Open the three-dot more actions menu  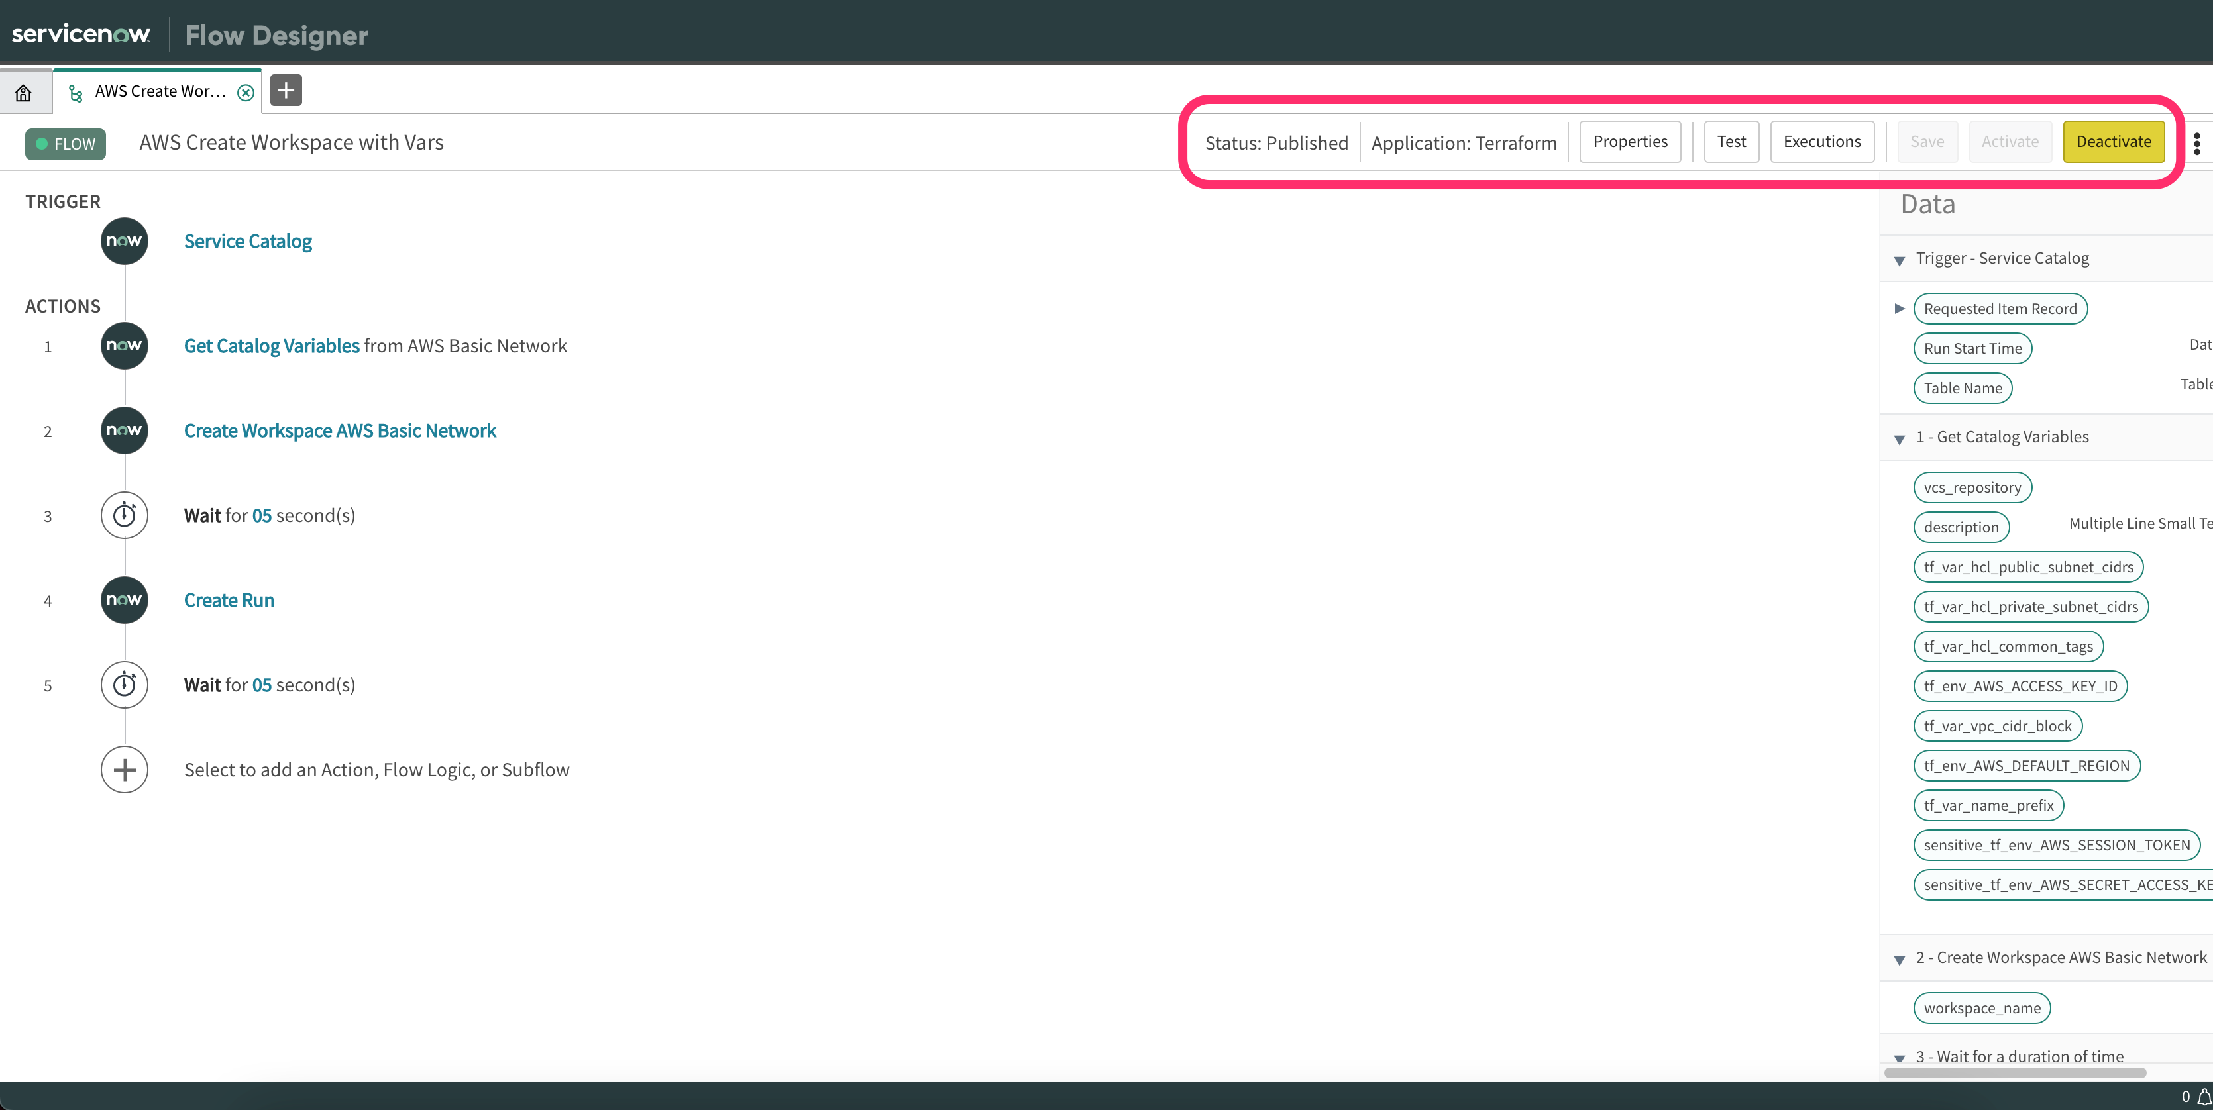coord(2196,142)
